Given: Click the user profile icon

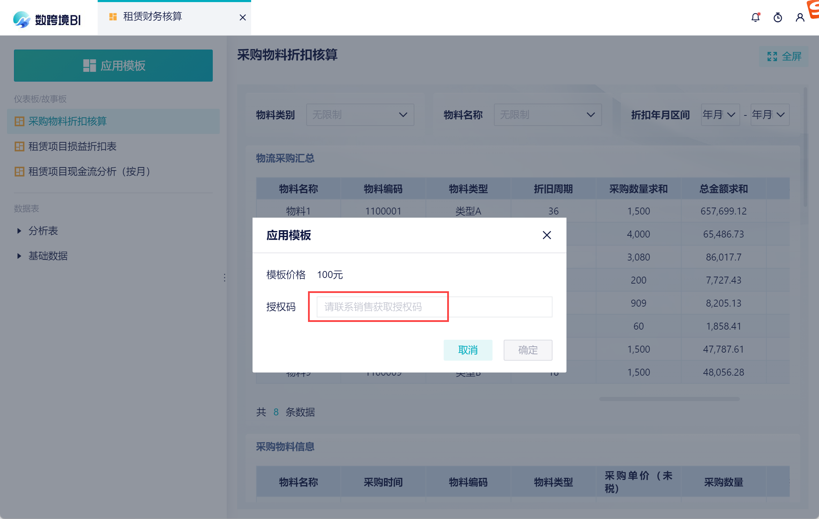Looking at the screenshot, I should coord(800,17).
